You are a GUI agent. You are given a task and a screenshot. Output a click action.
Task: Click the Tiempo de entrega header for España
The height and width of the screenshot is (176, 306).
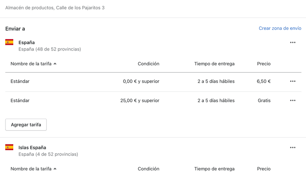[x=214, y=64]
